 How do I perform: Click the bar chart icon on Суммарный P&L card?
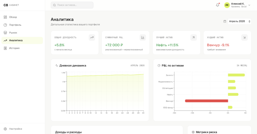[143, 38]
